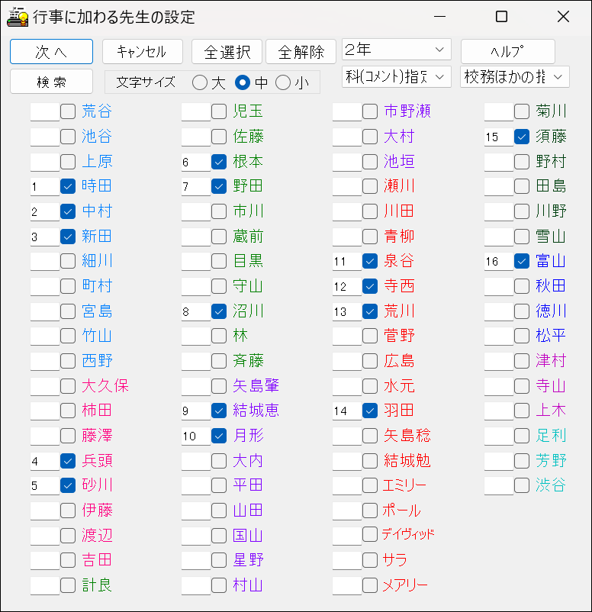Check the 荒谷 checkbox
592x612 pixels.
(68, 111)
